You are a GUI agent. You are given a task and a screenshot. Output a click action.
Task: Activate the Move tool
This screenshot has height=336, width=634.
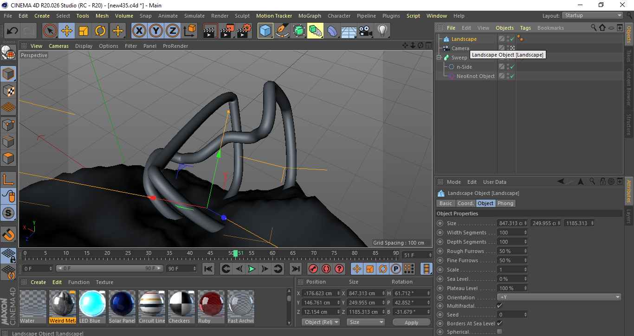pyautogui.click(x=67, y=31)
